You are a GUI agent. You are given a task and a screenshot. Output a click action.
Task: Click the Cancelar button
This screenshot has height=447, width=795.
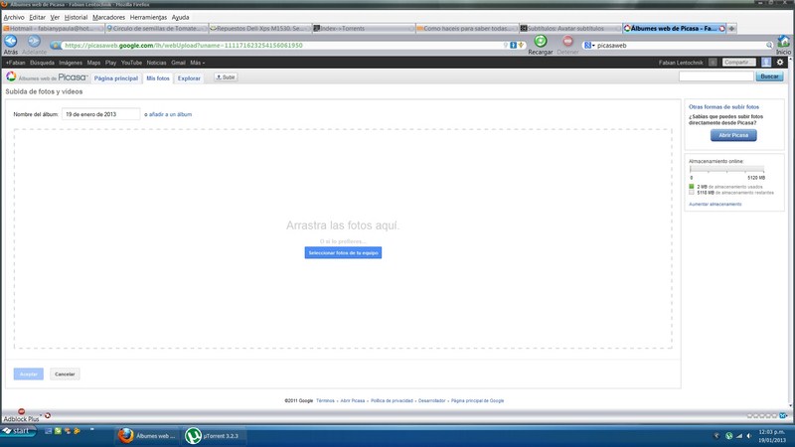click(65, 374)
